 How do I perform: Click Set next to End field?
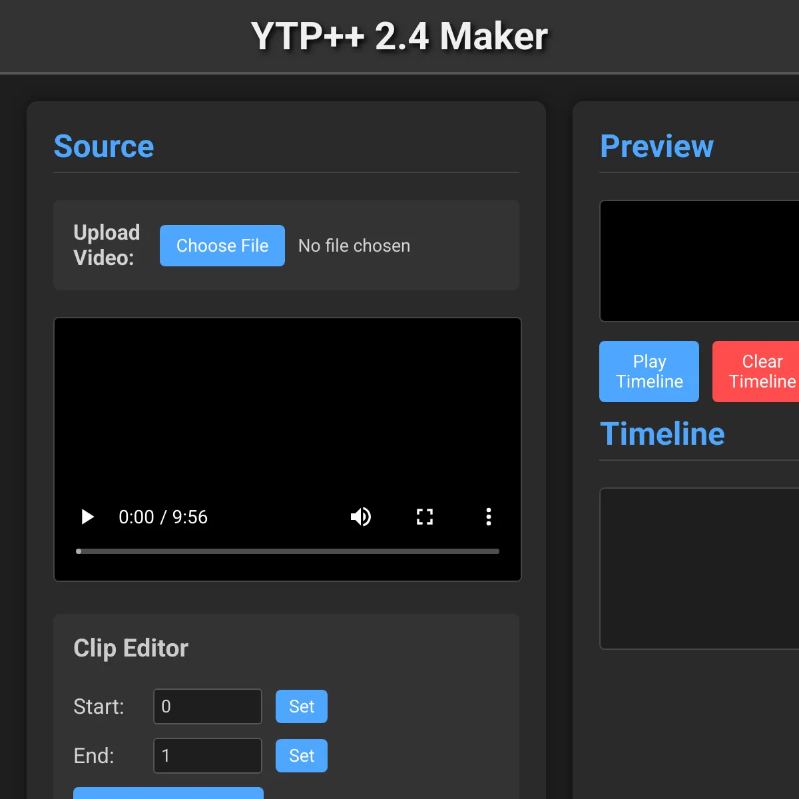point(302,756)
